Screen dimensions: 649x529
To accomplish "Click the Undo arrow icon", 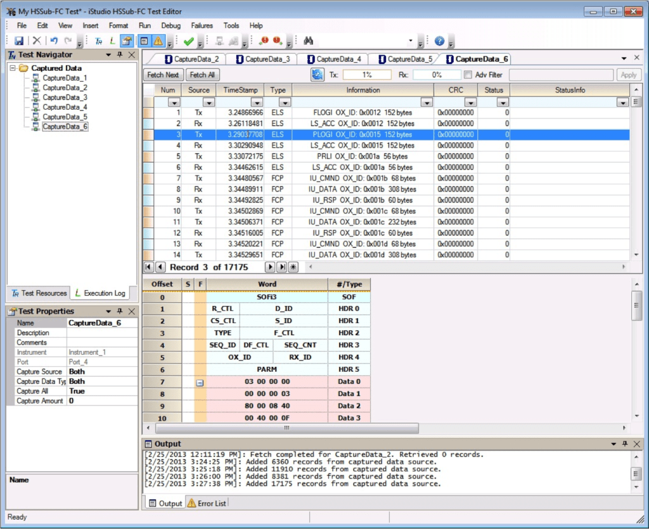I will [x=54, y=41].
